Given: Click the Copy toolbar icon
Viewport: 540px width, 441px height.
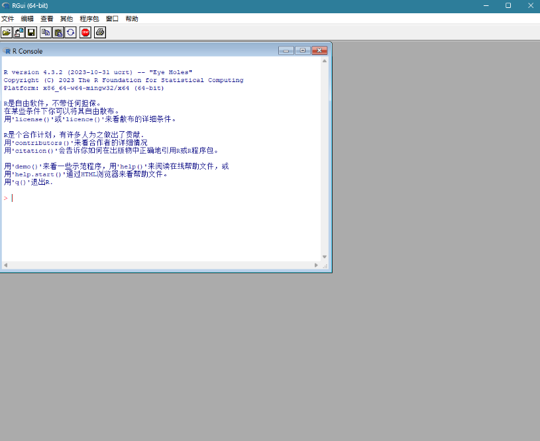Looking at the screenshot, I should pyautogui.click(x=46, y=32).
